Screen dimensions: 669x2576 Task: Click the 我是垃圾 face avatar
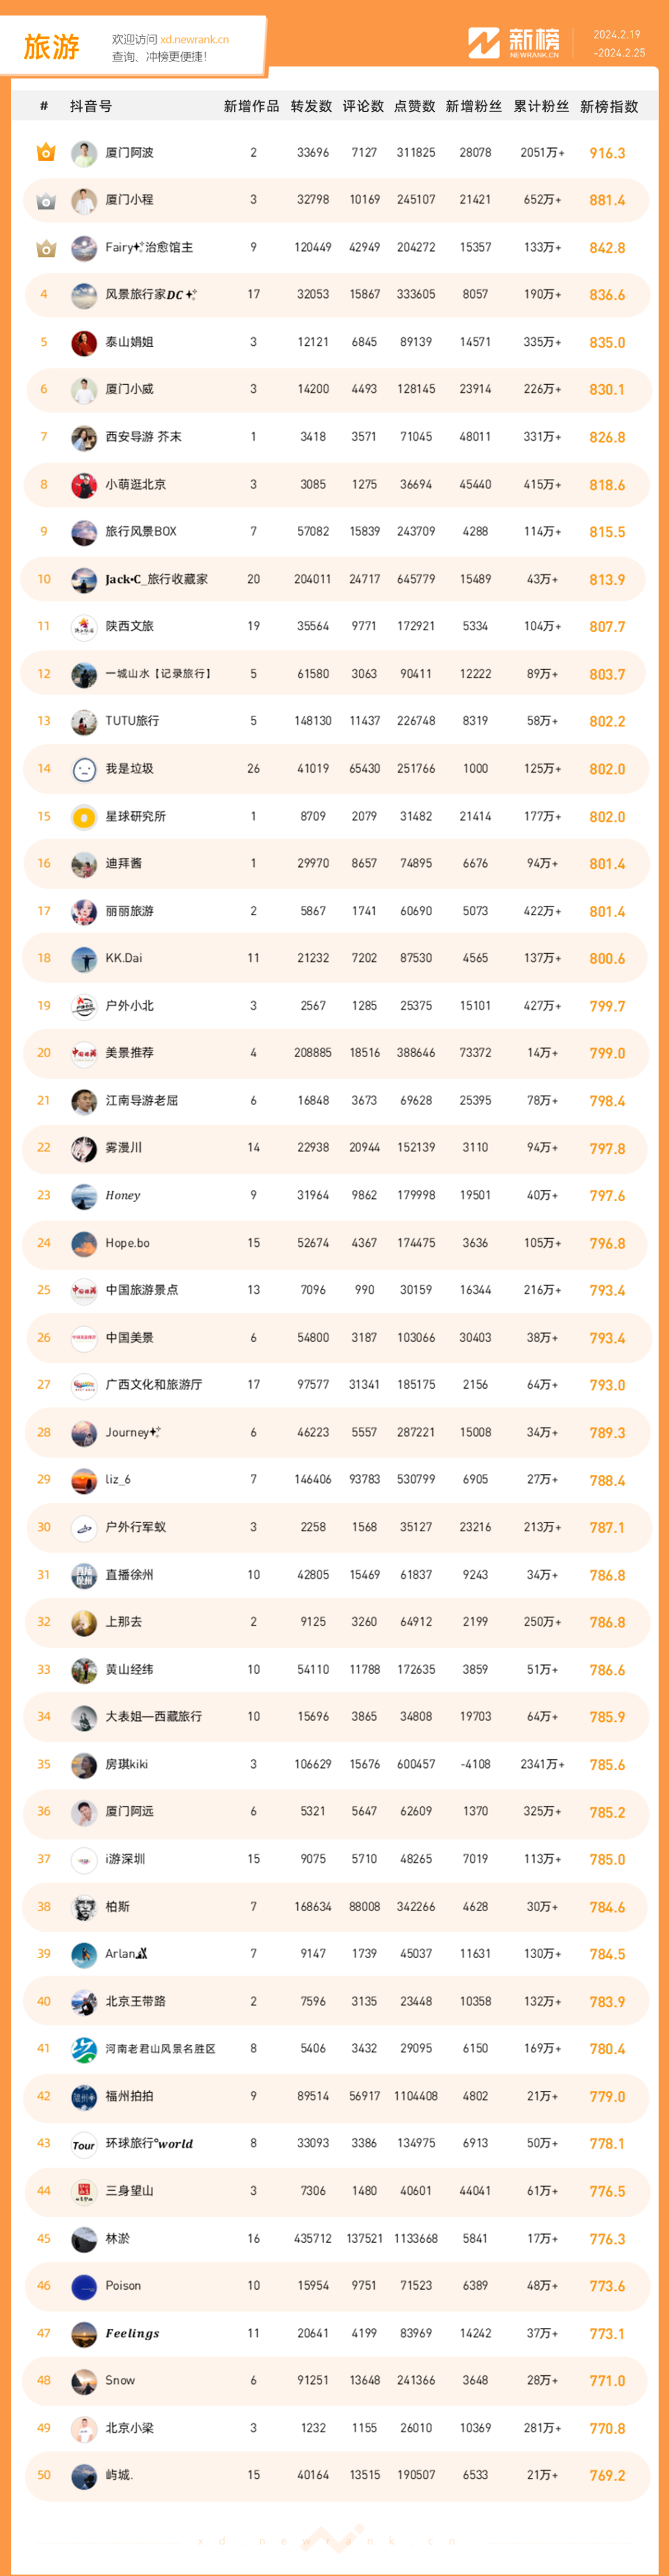click(84, 769)
